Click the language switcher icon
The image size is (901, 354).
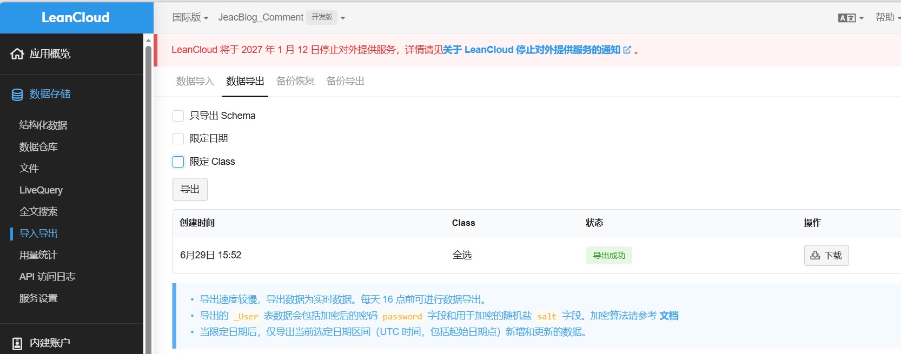847,18
